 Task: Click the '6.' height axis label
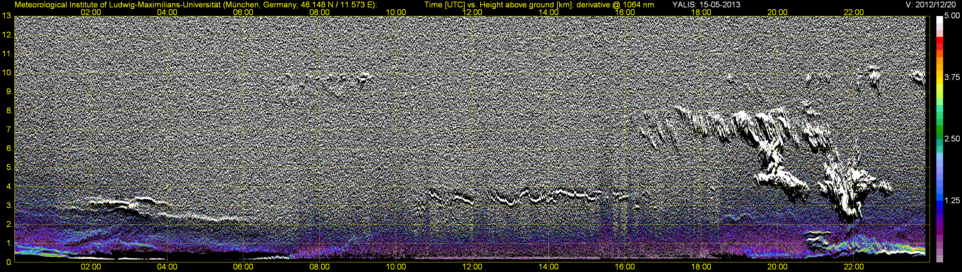coord(9,148)
